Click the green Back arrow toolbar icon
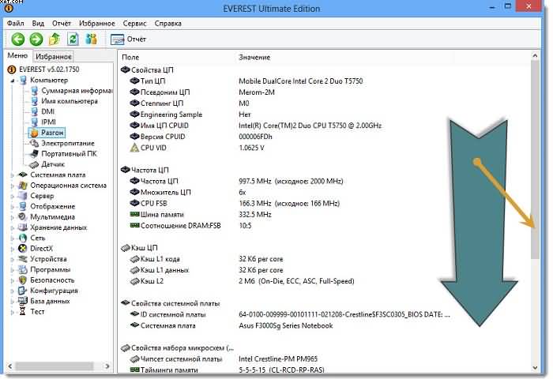This screenshot has width=553, height=383. (x=17, y=39)
